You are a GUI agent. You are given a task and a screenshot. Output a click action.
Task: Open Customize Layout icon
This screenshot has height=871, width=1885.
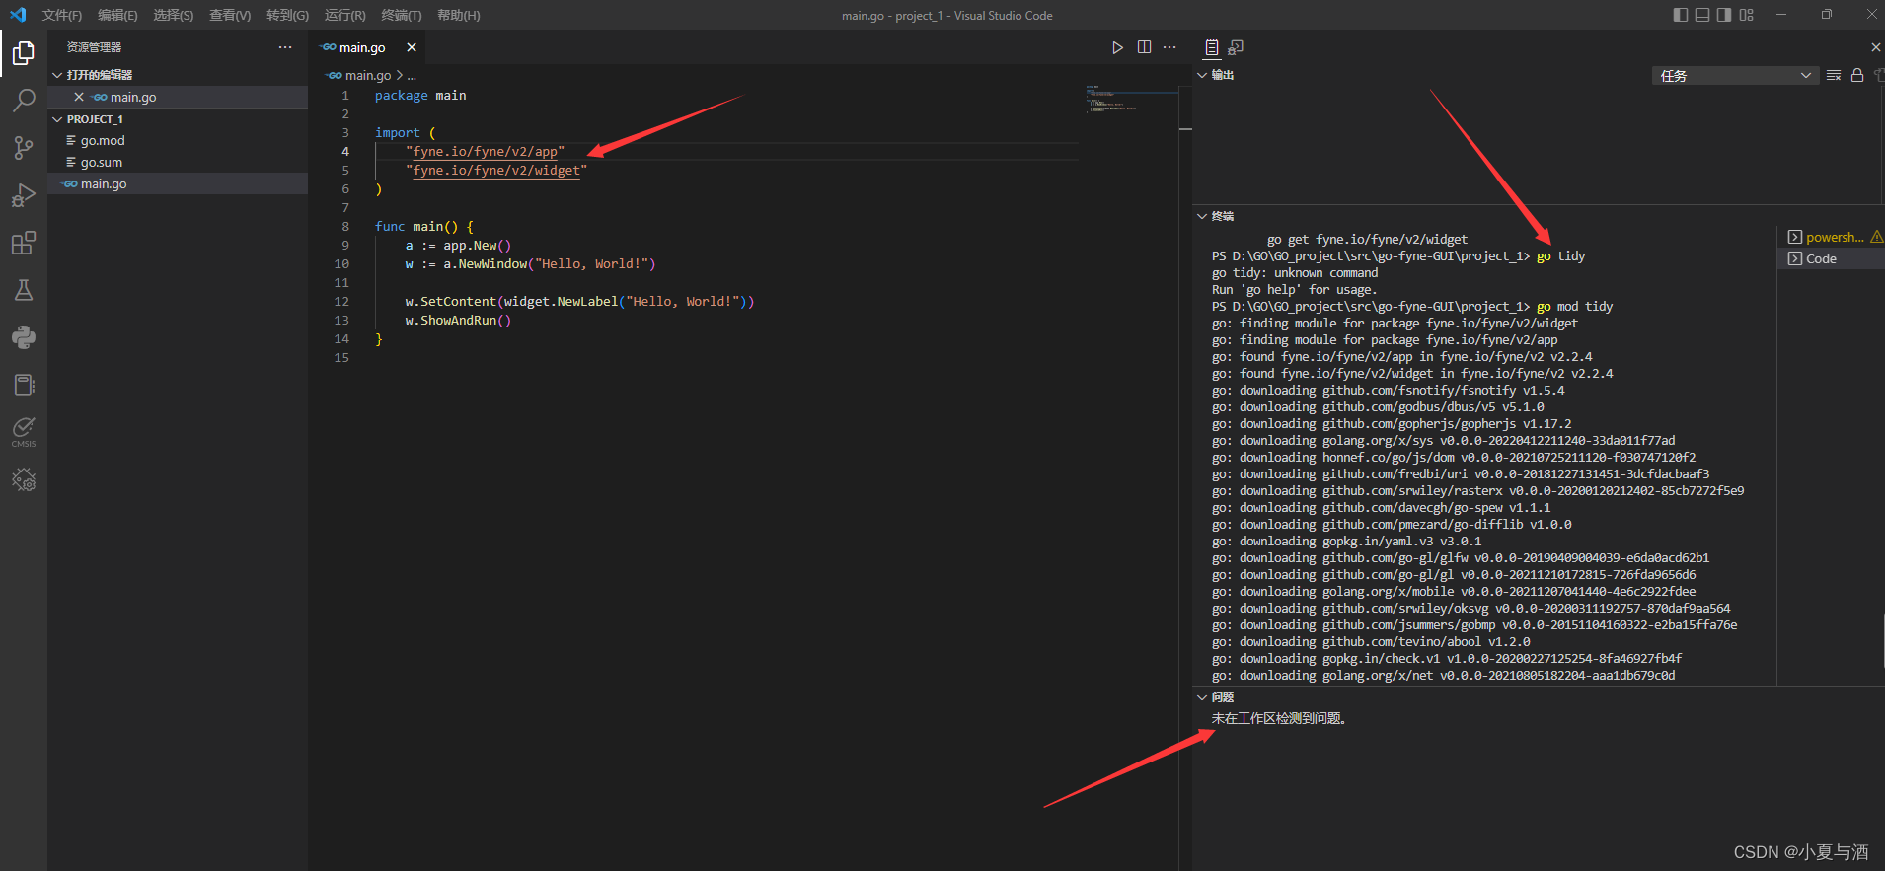pos(1747,15)
